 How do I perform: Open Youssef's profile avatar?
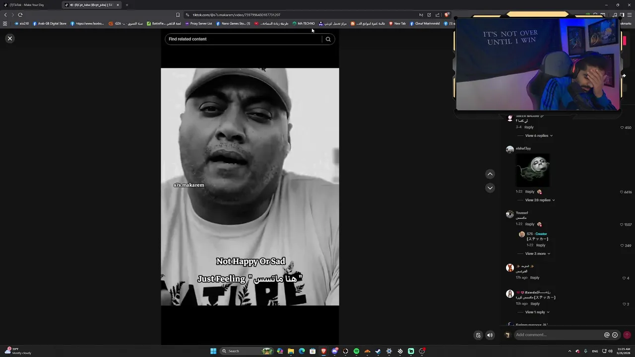pos(509,214)
